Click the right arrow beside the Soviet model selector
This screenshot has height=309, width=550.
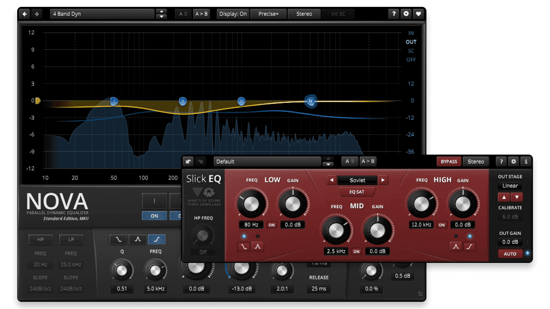[383, 180]
